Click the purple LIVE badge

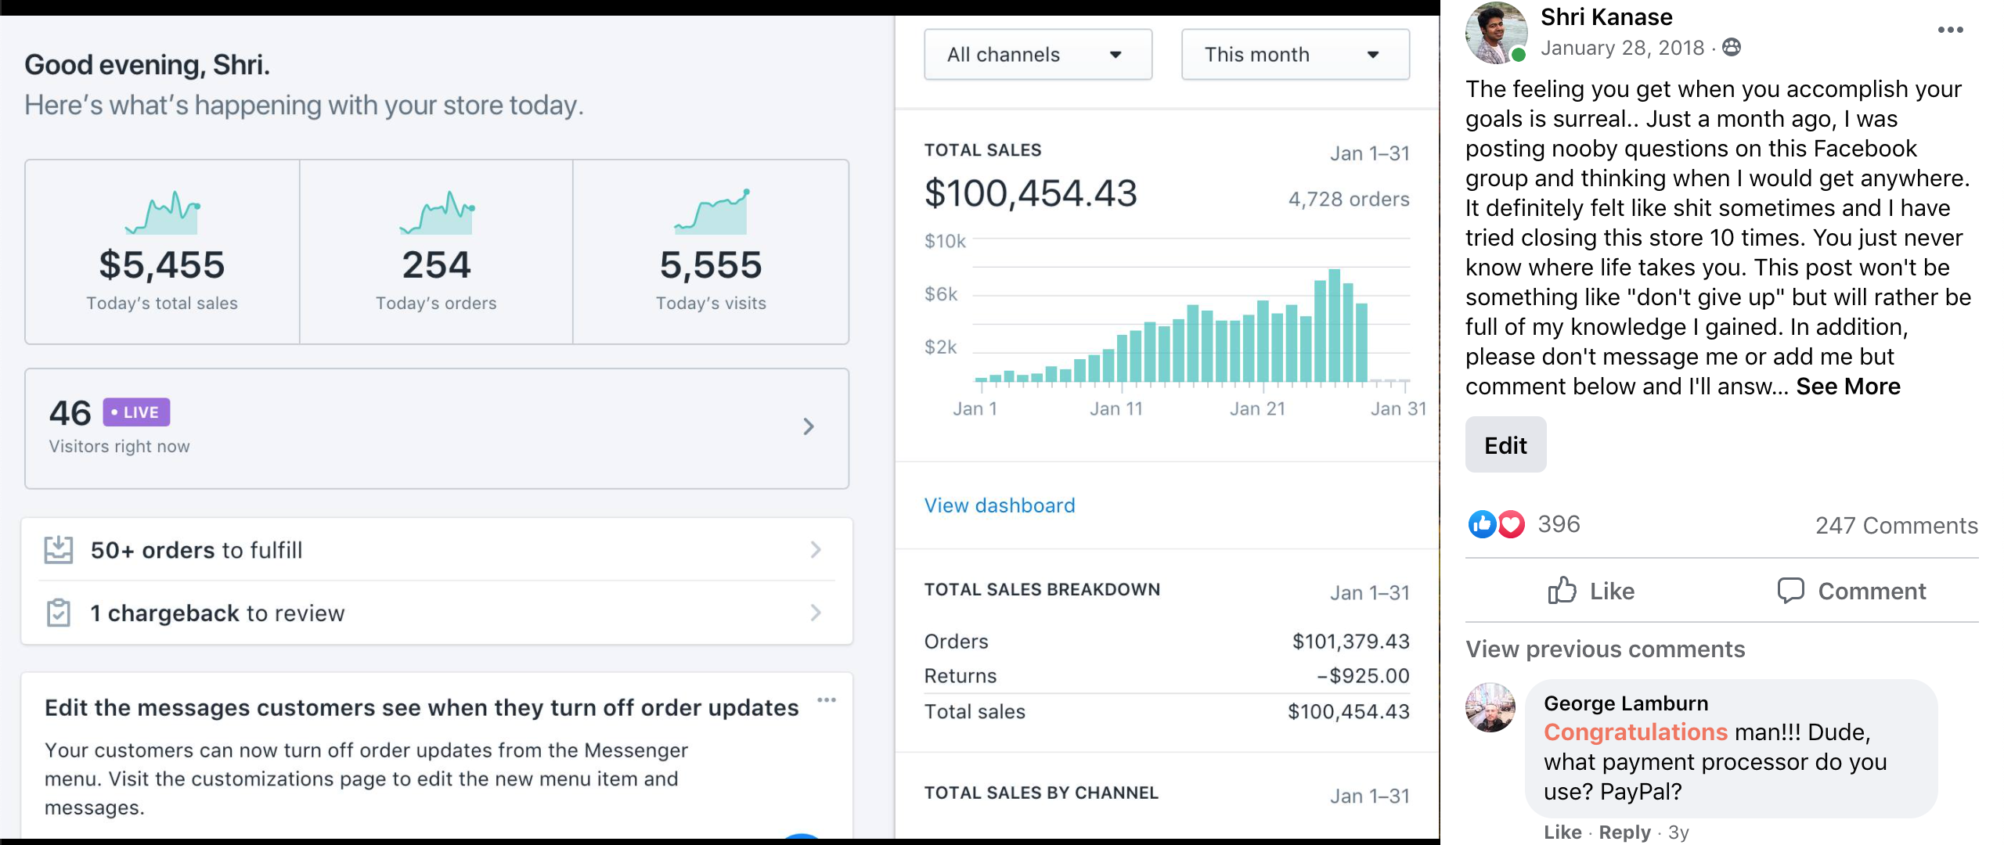(136, 412)
